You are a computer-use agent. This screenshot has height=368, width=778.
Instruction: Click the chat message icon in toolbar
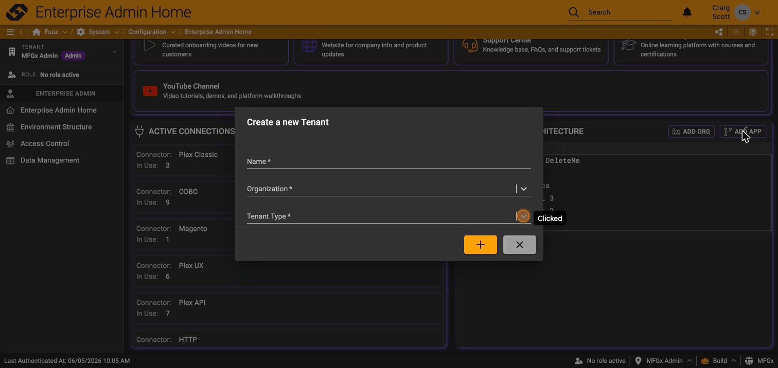[x=736, y=32]
